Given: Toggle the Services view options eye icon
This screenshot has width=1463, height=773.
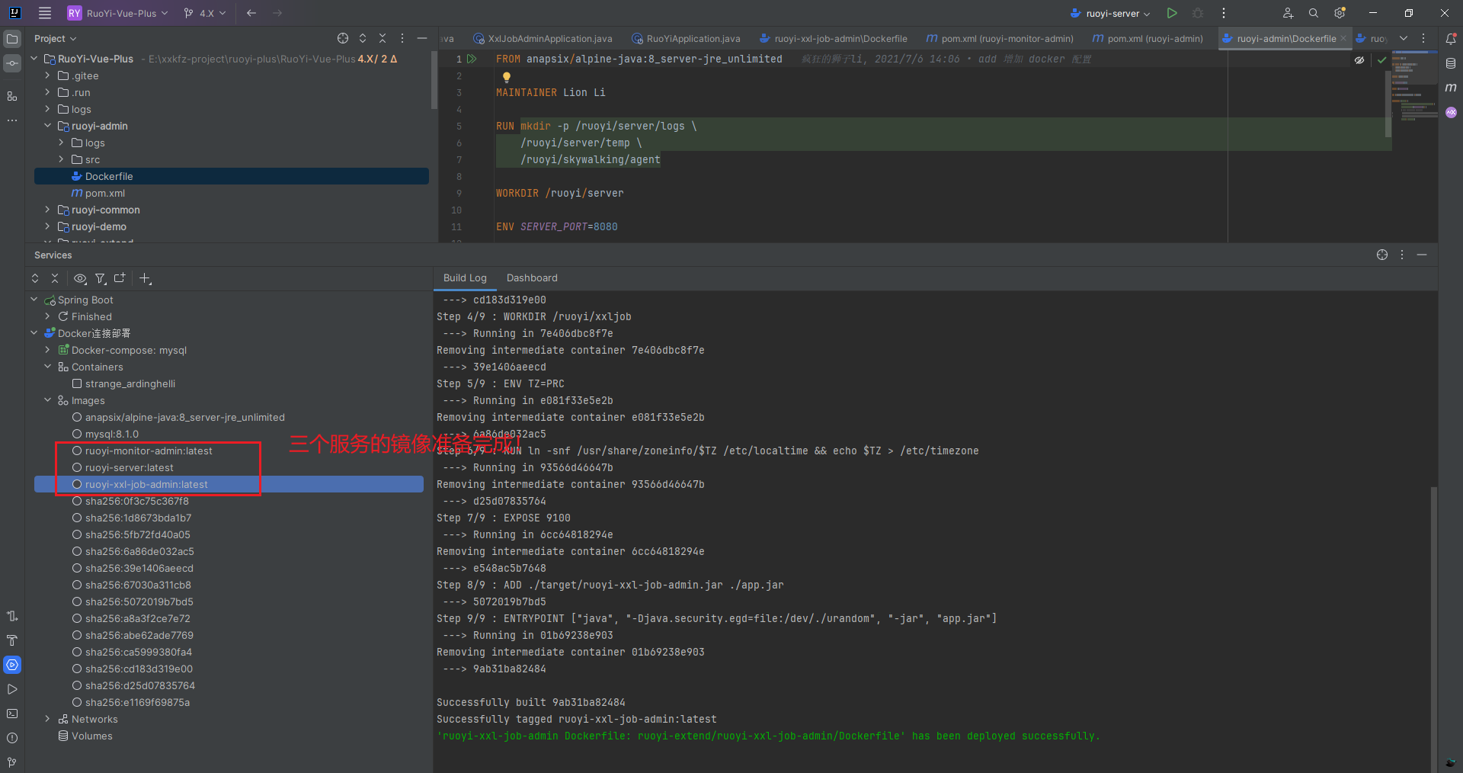Looking at the screenshot, I should pos(80,278).
